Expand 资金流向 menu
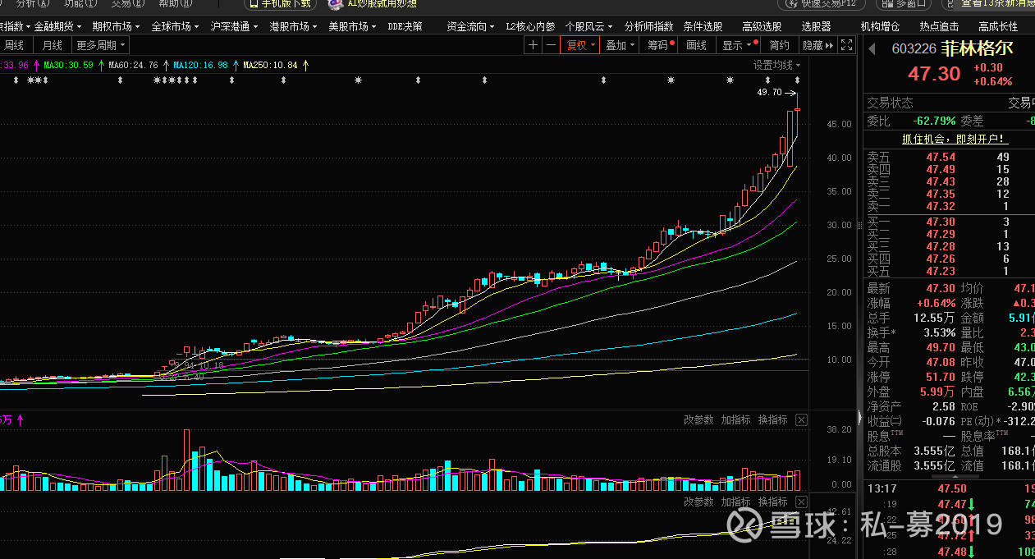The height and width of the screenshot is (559, 1035). (471, 26)
